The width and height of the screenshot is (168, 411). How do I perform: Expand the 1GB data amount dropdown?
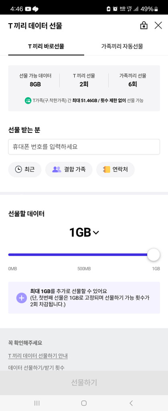[x=84, y=232]
